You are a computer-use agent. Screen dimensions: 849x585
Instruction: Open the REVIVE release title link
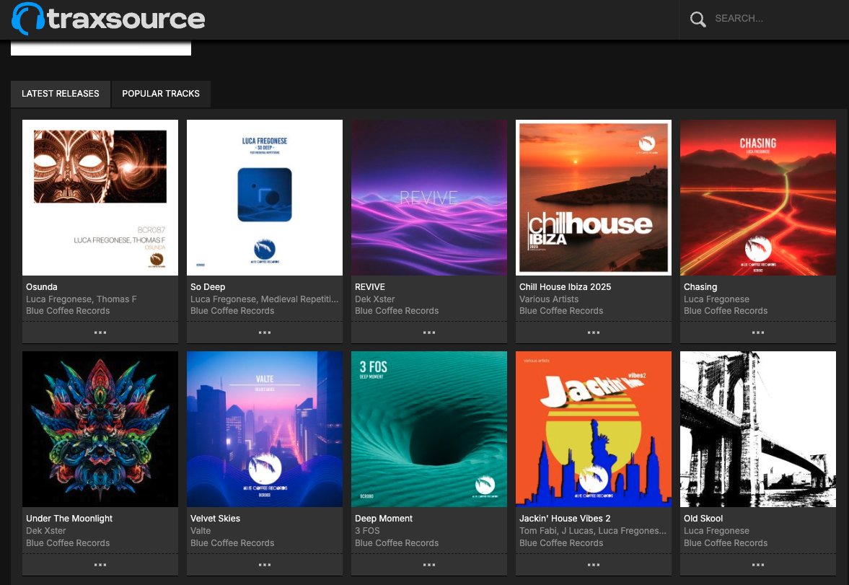[x=370, y=287]
